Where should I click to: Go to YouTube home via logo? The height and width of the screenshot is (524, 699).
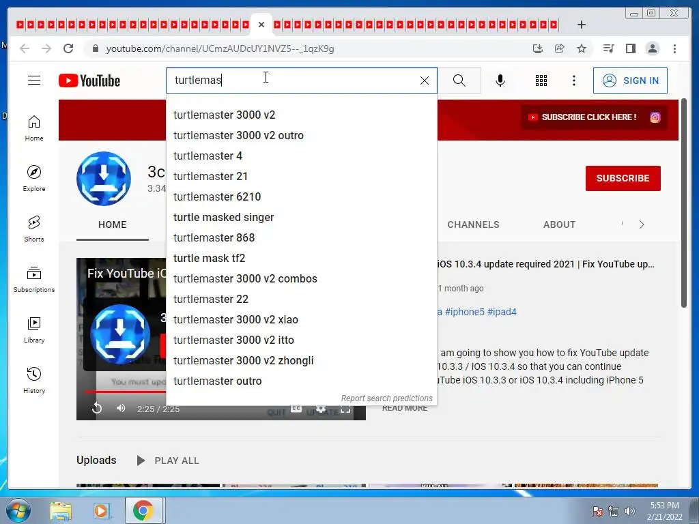pos(89,81)
